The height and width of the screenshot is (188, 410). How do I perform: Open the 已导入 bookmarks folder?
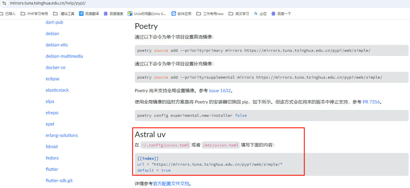[x=8, y=14]
